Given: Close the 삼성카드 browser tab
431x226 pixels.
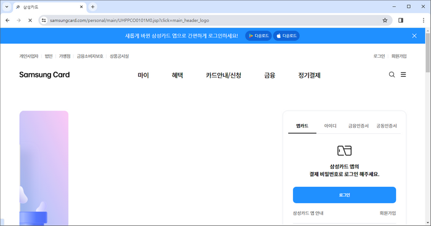Looking at the screenshot, I should 81,7.
